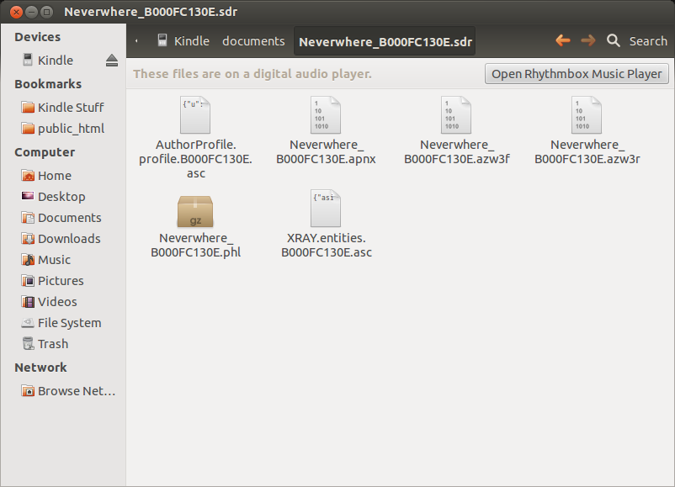Open Videos folder icon in sidebar
This screenshot has height=487, width=675.
click(x=28, y=302)
